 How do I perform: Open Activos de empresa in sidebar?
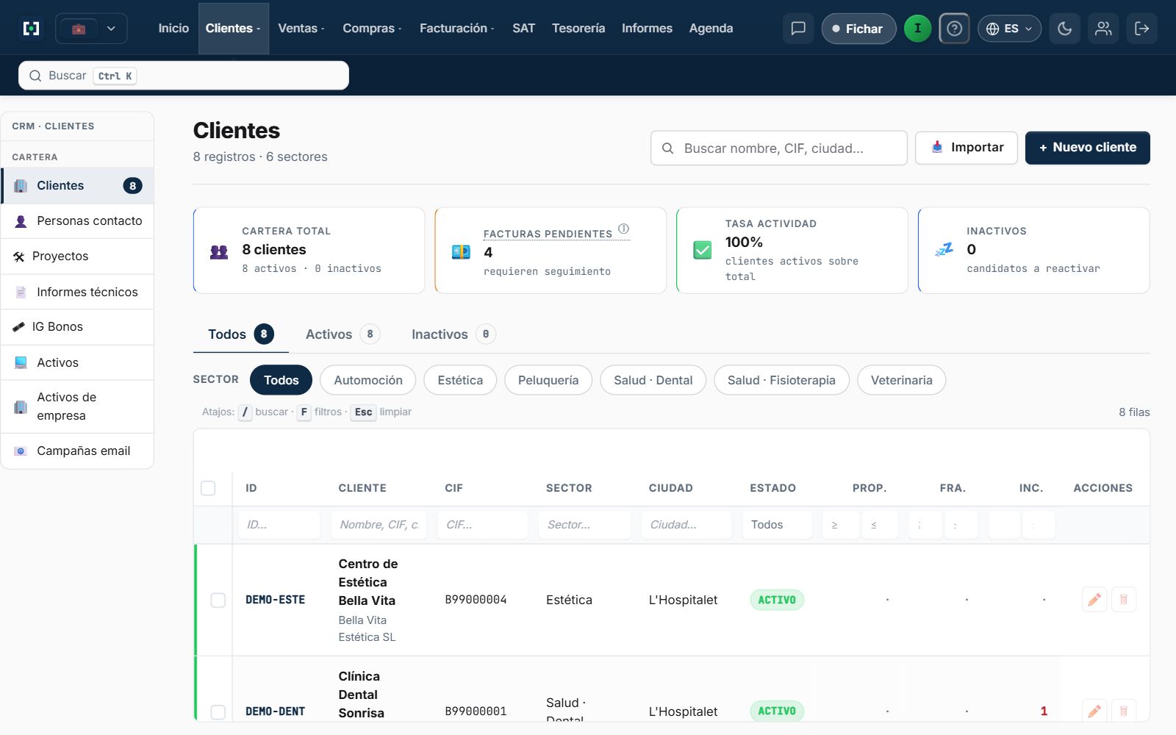coord(77,406)
